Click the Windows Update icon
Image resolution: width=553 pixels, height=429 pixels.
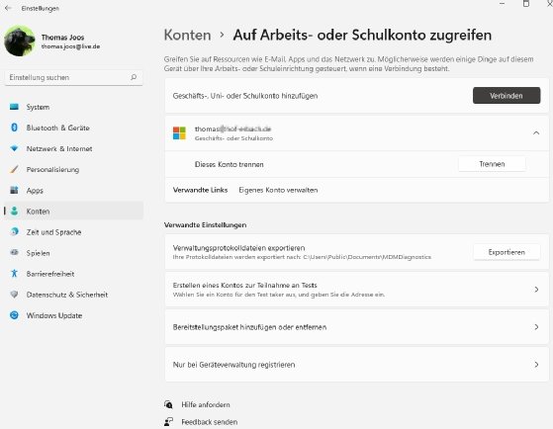[x=14, y=315]
